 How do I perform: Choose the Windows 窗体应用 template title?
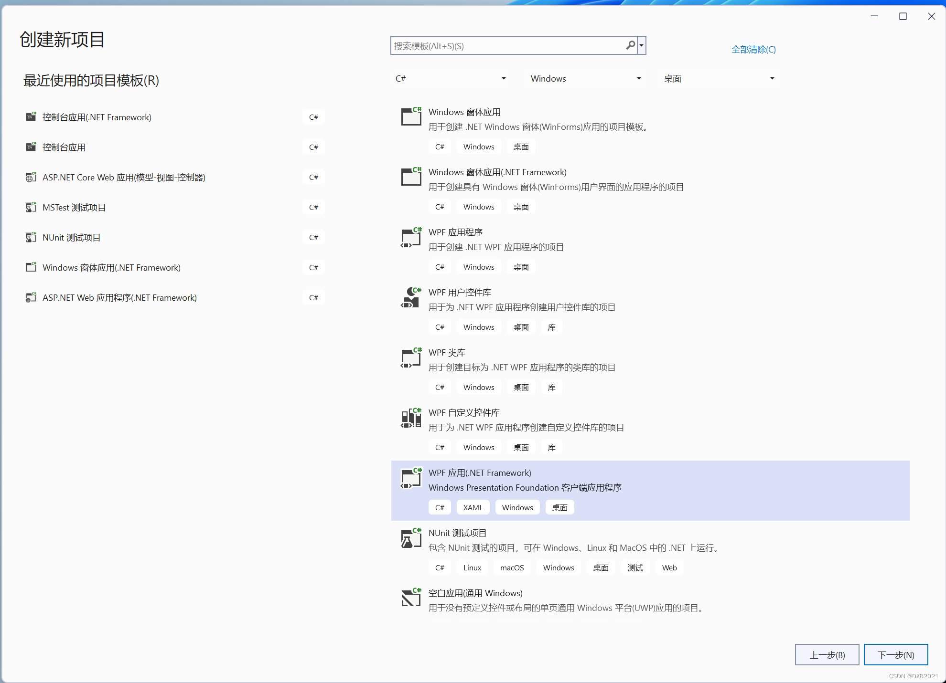pos(464,112)
